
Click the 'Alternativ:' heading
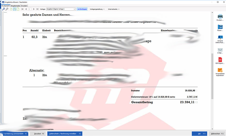pyautogui.click(x=37, y=70)
